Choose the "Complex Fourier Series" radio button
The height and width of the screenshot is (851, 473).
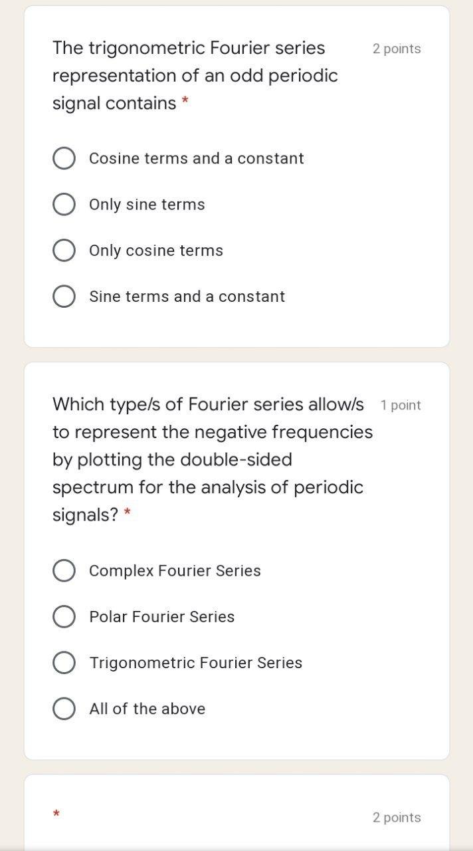(x=64, y=570)
